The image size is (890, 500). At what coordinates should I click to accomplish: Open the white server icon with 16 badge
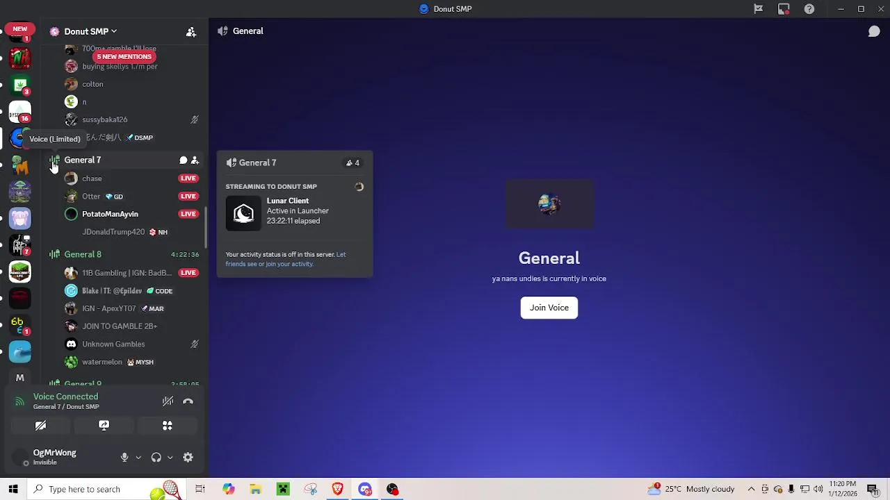(x=20, y=111)
